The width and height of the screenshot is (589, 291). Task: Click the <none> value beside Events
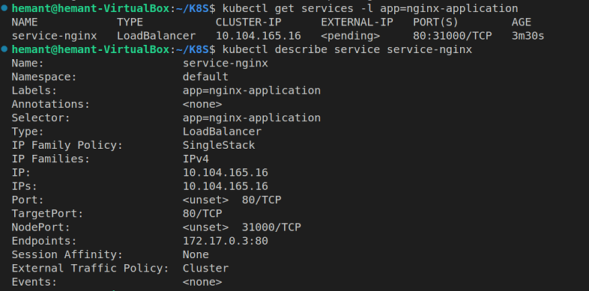click(x=202, y=282)
